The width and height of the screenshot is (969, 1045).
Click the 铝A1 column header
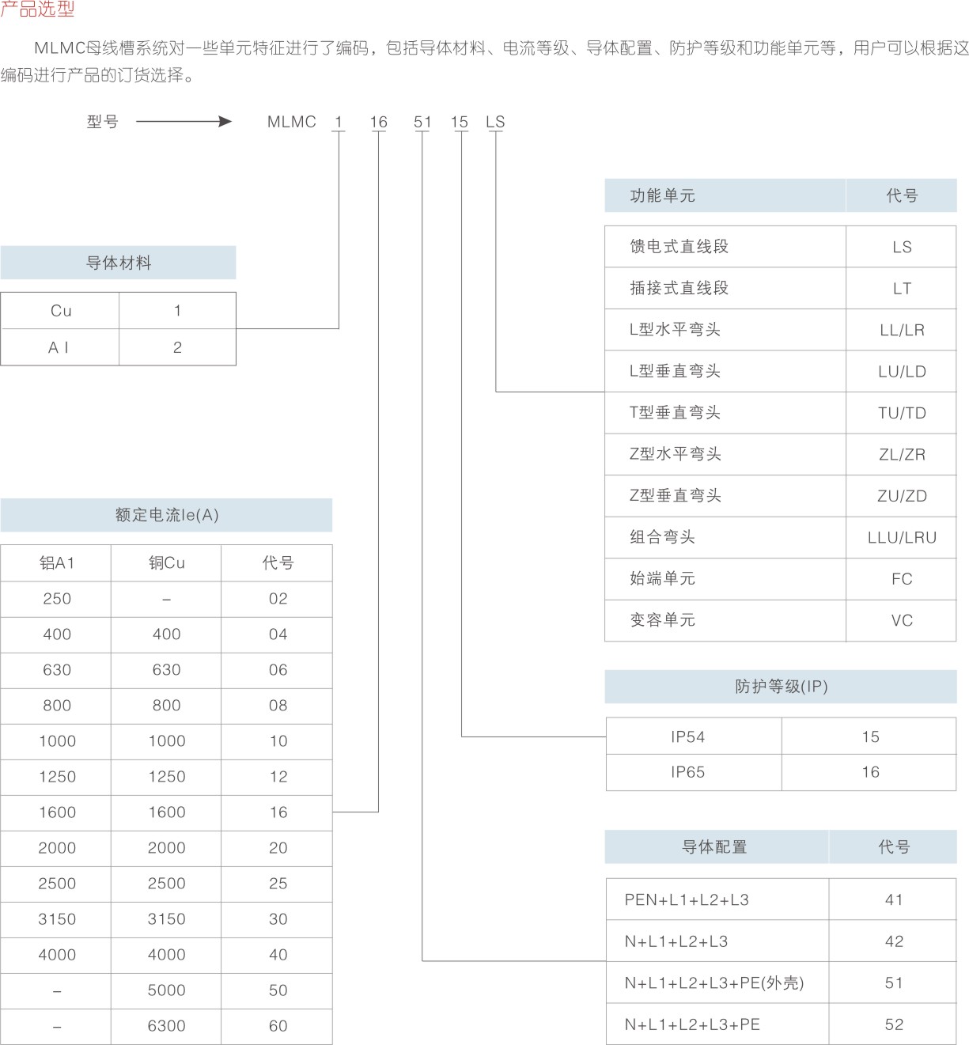click(x=57, y=563)
